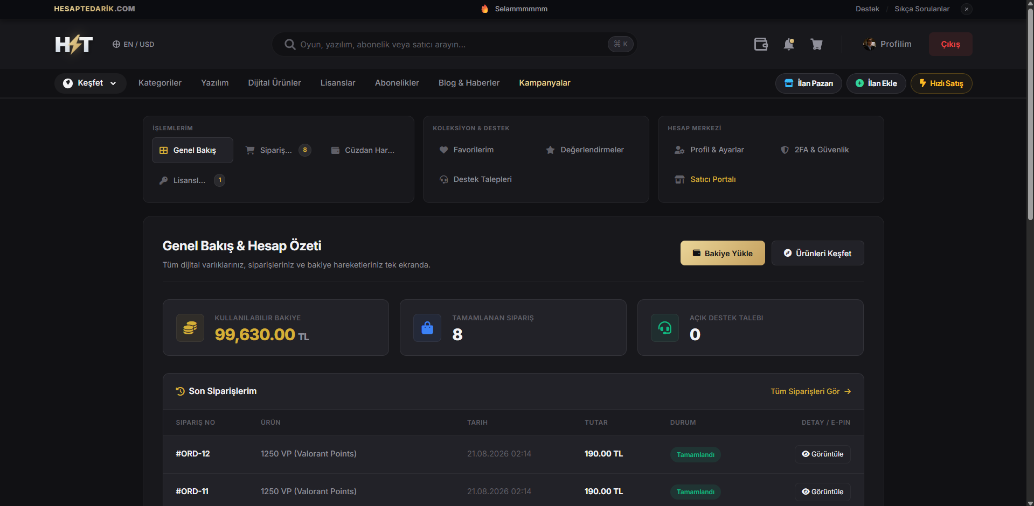
Task: Expand the Keşfet dropdown
Action: tap(91, 83)
